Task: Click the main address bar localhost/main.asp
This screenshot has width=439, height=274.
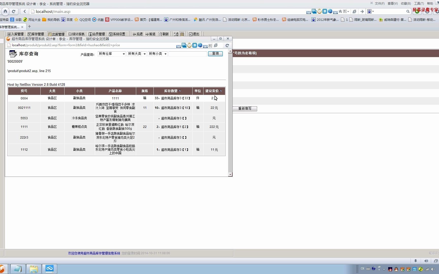Action: coord(53,12)
